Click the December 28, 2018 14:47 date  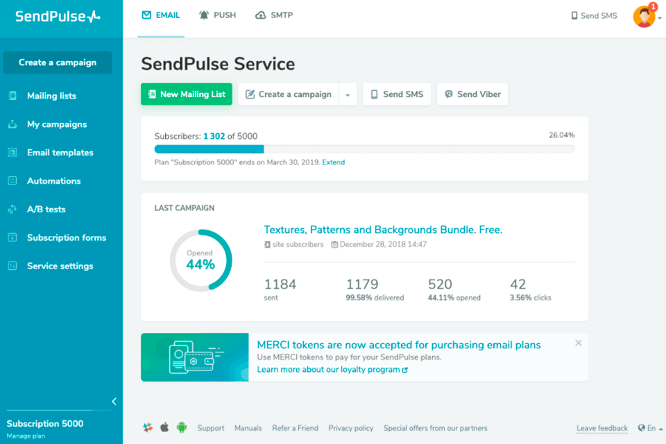pyautogui.click(x=379, y=245)
